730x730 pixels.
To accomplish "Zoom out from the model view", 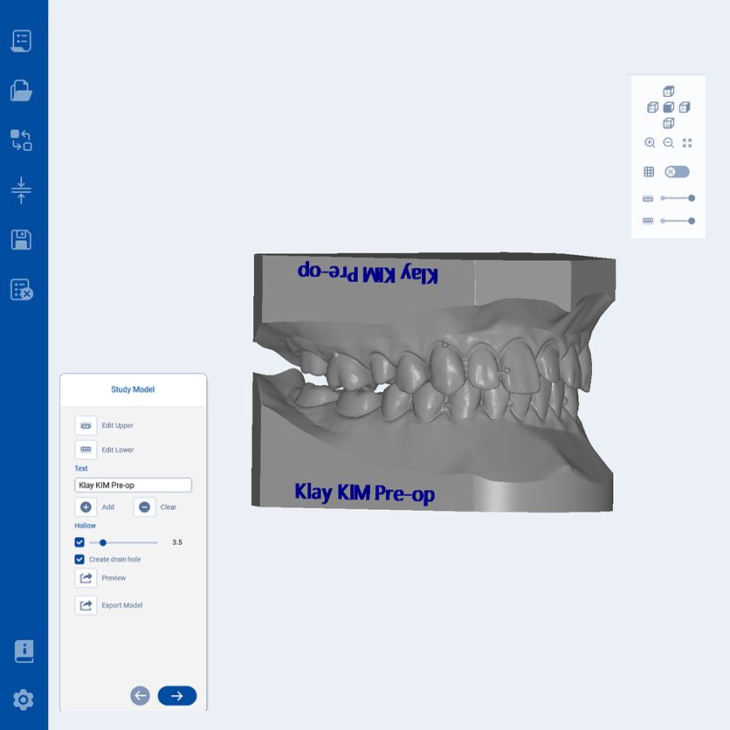I will 668,142.
